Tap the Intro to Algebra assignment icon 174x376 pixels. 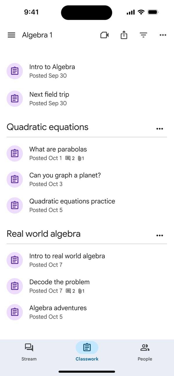click(x=15, y=71)
